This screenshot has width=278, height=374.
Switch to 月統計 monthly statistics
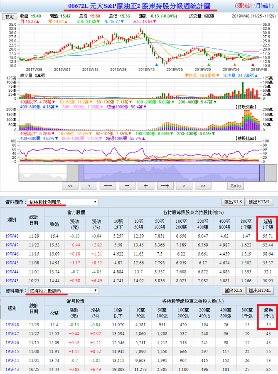[x=263, y=5]
